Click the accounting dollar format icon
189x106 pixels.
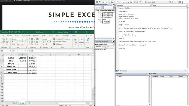click(43, 42)
